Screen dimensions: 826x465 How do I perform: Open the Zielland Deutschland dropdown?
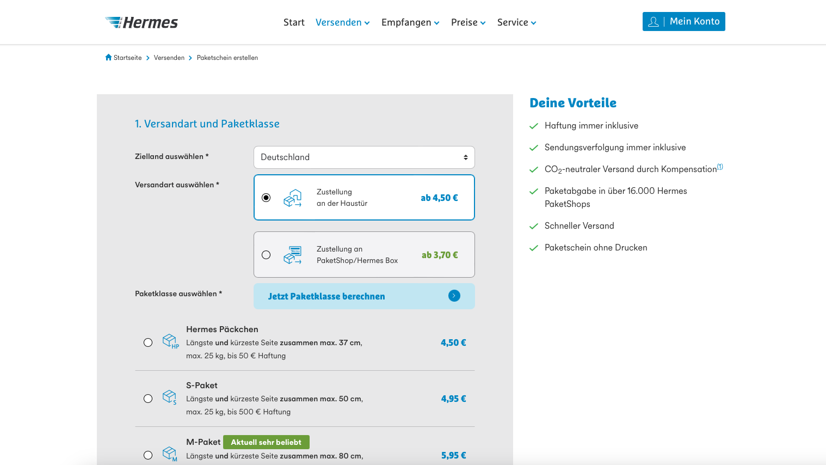coord(364,157)
